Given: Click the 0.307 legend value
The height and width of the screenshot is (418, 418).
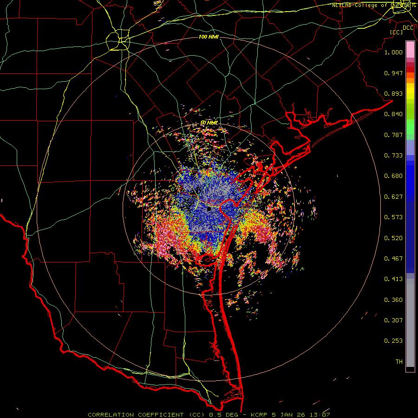Looking at the screenshot, I should click(393, 320).
